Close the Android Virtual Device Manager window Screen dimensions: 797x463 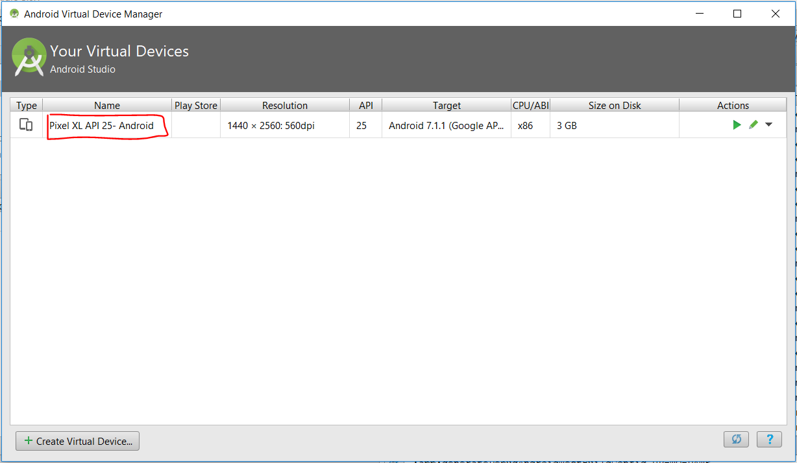click(776, 14)
